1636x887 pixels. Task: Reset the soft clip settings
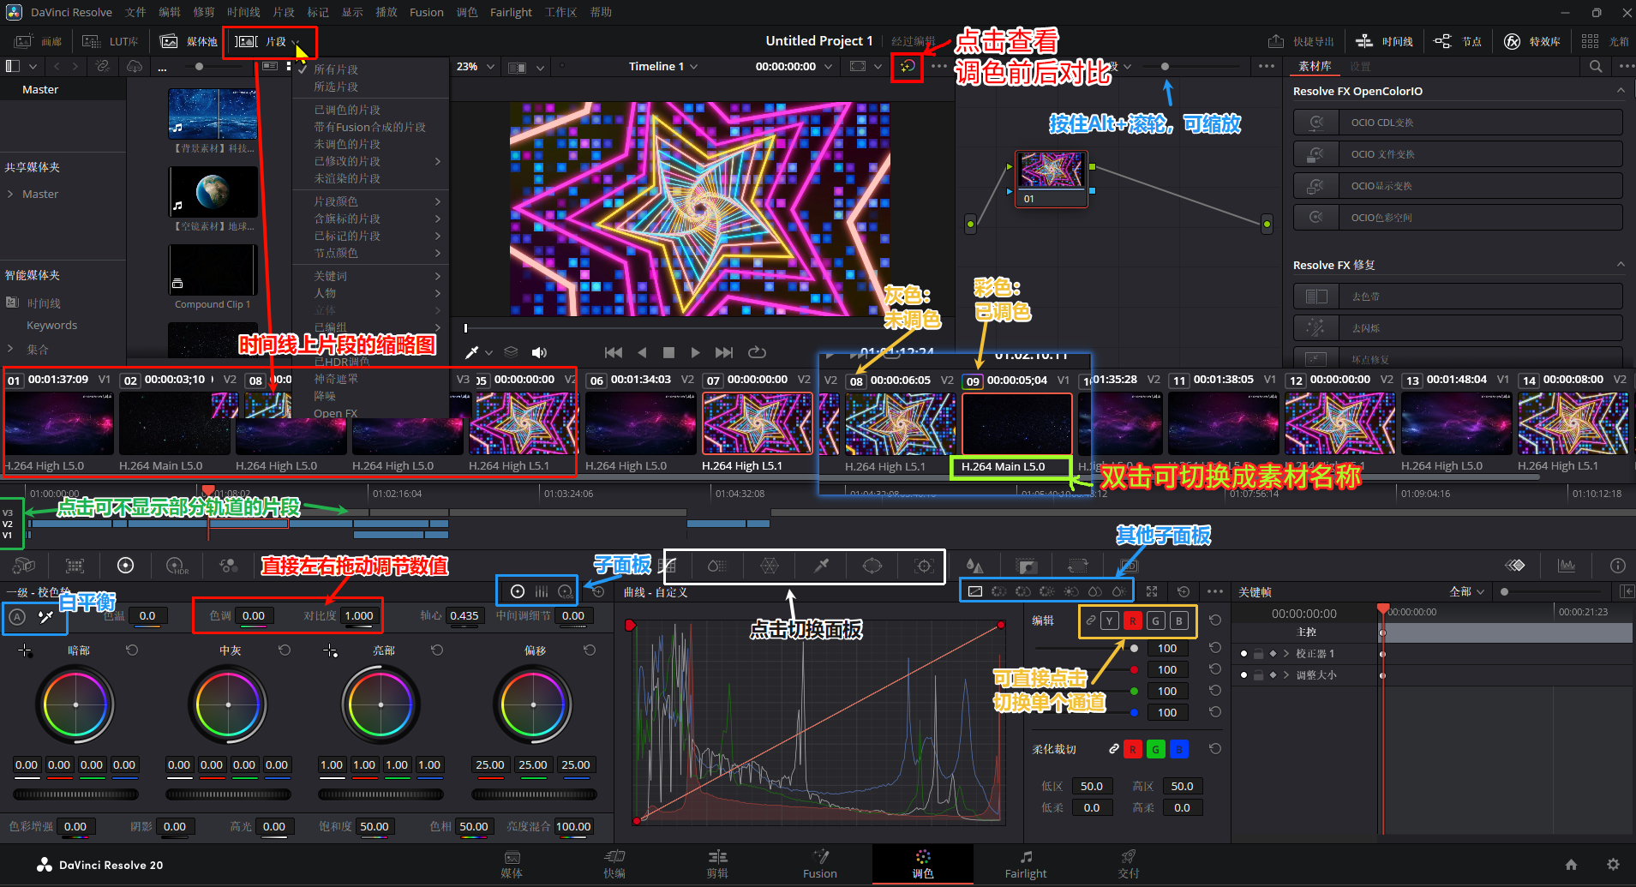pyautogui.click(x=1215, y=749)
